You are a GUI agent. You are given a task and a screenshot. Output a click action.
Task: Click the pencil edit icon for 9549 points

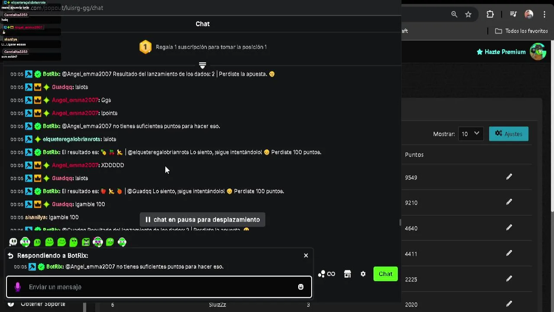(509, 177)
